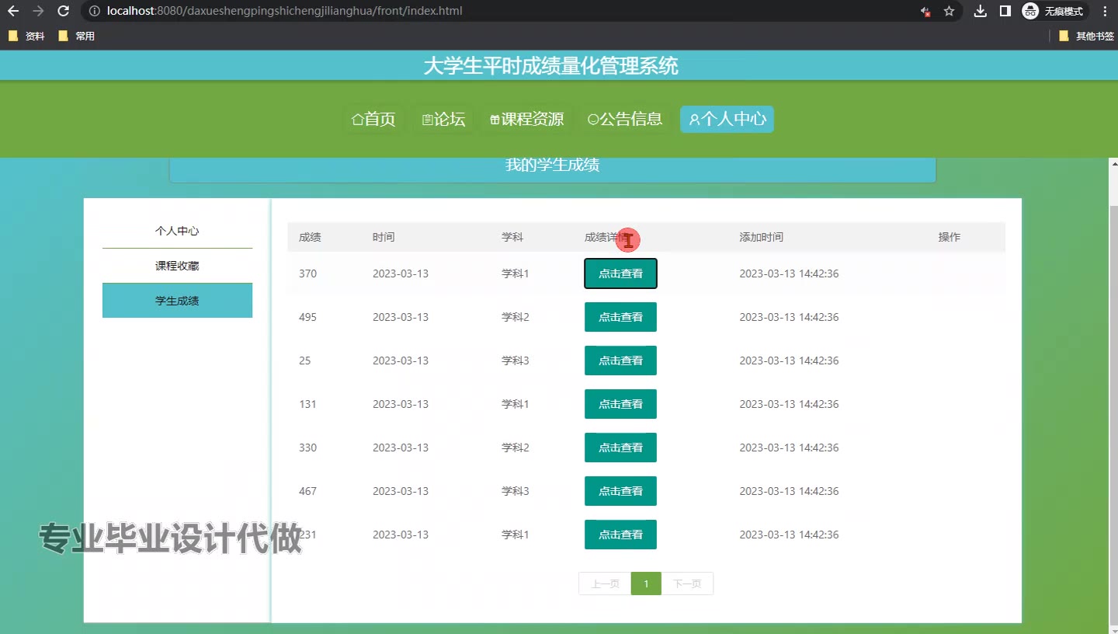Open the 论坛 navigation item
Image resolution: width=1118 pixels, height=634 pixels.
click(x=443, y=119)
